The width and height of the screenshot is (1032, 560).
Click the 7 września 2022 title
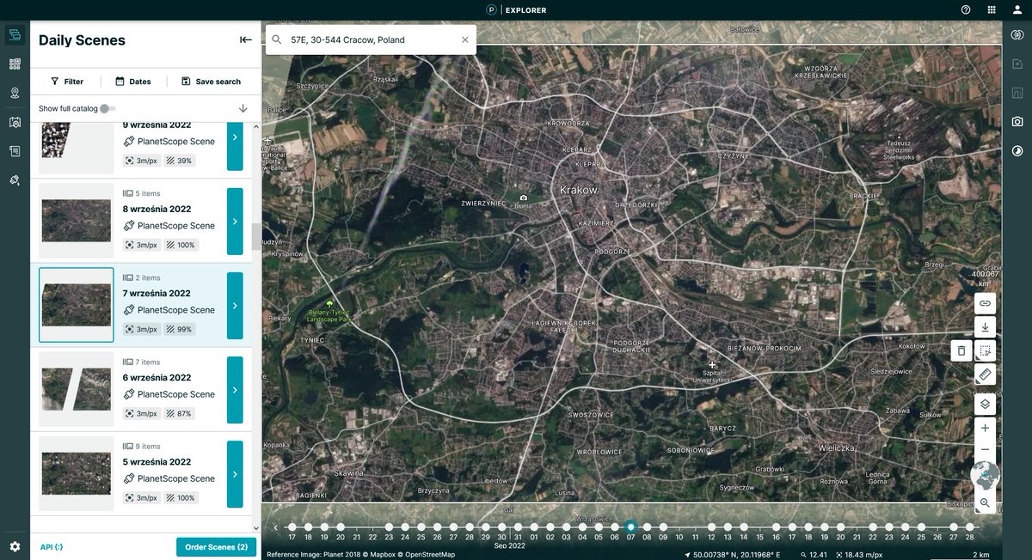pos(157,293)
